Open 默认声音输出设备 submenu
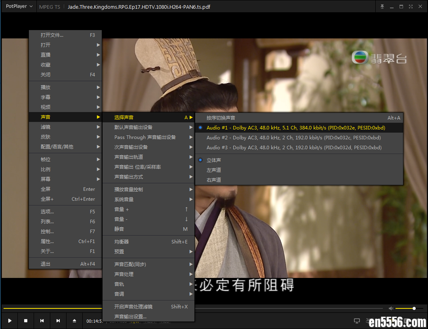 (x=148, y=127)
